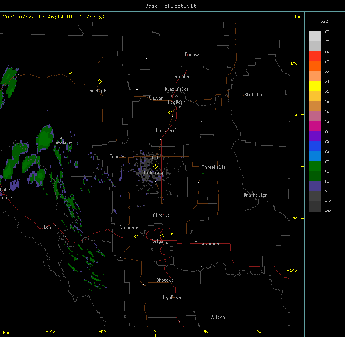Pick the yellow diamond marker between Olds and Didsbury

[155, 167]
